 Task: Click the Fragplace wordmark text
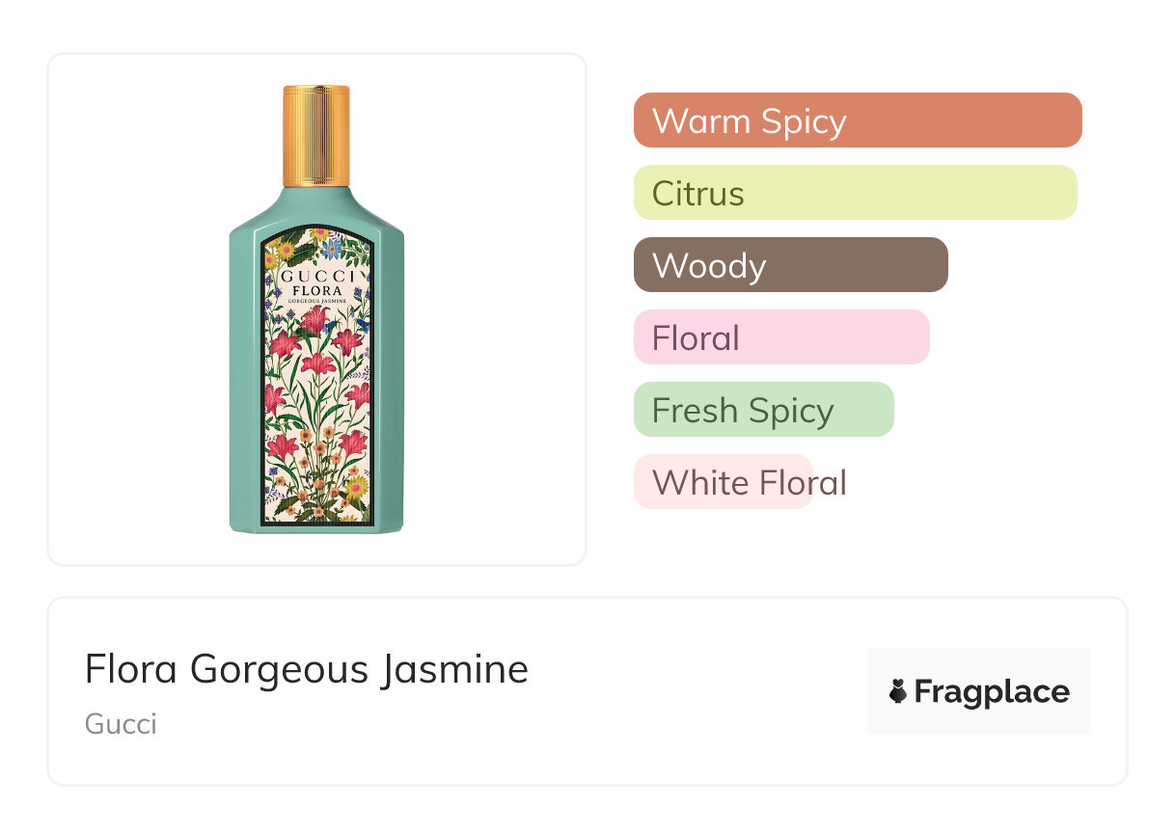point(992,692)
